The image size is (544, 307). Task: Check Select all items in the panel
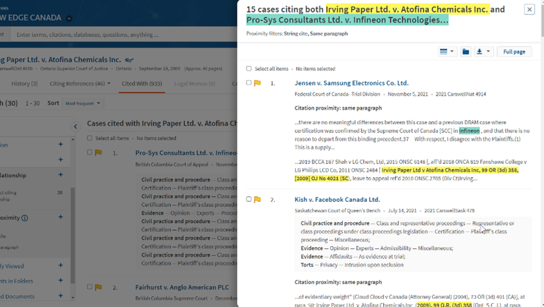click(x=249, y=69)
